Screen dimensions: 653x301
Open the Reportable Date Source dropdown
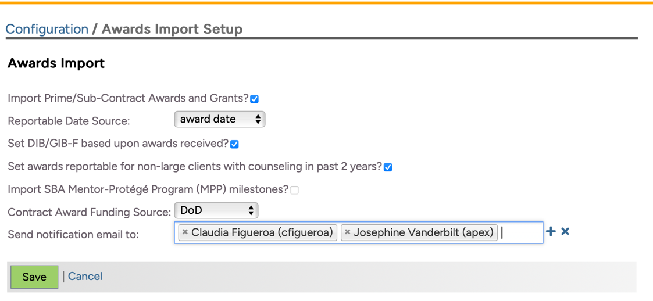[219, 119]
